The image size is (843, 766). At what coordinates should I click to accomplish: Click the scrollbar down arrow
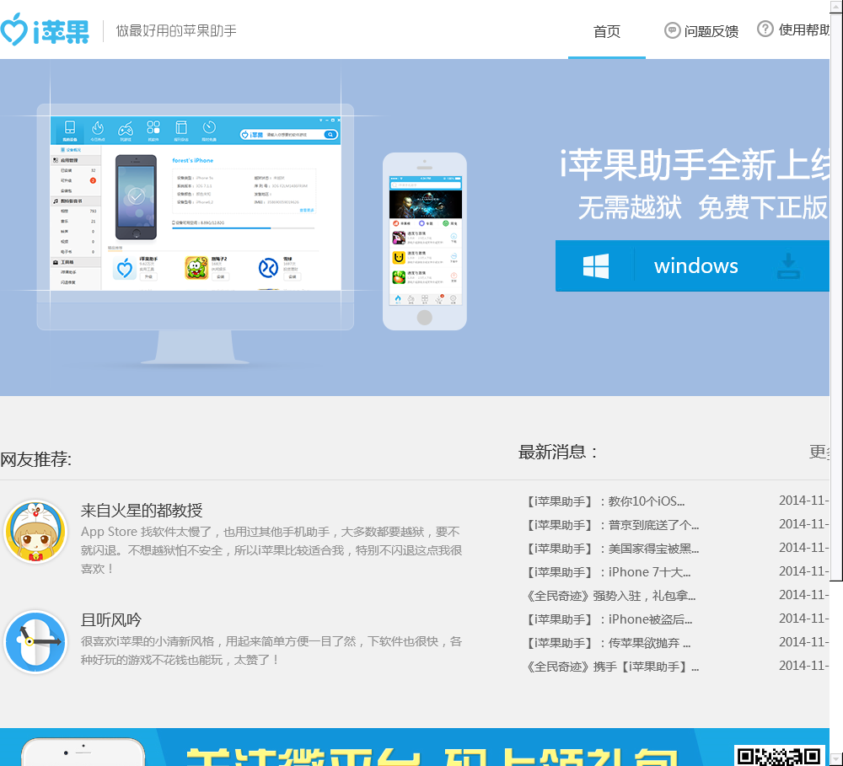836,759
